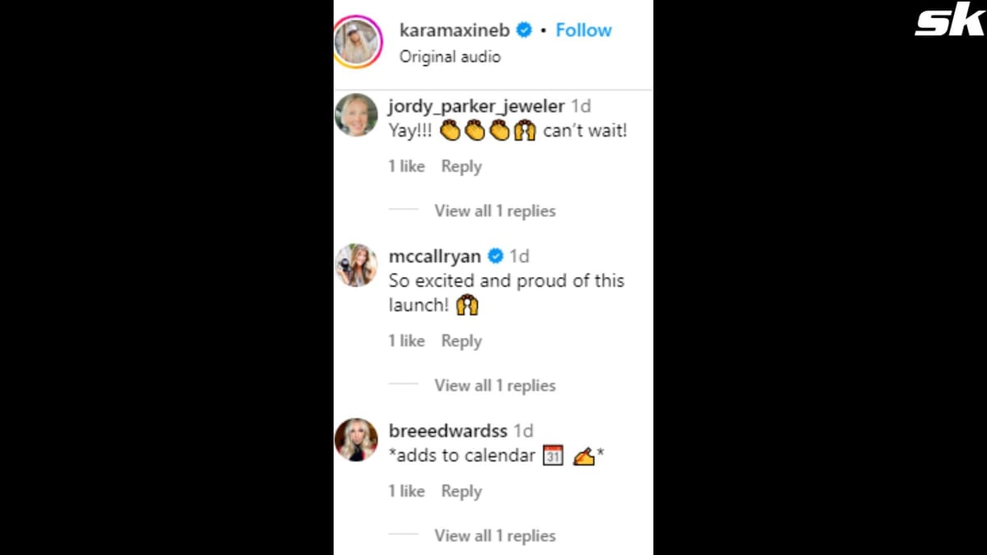The height and width of the screenshot is (555, 987).
Task: Visit the jordy_parker_jeweler profile name
Action: [476, 106]
